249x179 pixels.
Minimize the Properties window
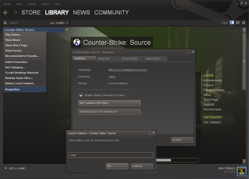[189, 52]
